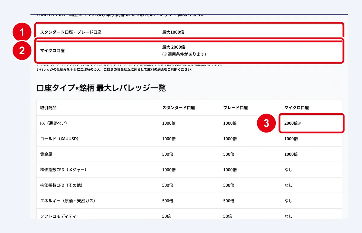Click the sentence beginning レバレッジの仕組みを十分にご理解のうえ
The width and height of the screenshot is (362, 233).
114,69
